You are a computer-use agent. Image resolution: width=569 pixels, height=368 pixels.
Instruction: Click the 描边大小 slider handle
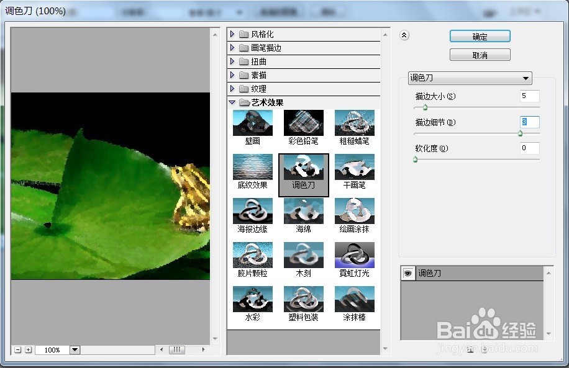(x=426, y=107)
